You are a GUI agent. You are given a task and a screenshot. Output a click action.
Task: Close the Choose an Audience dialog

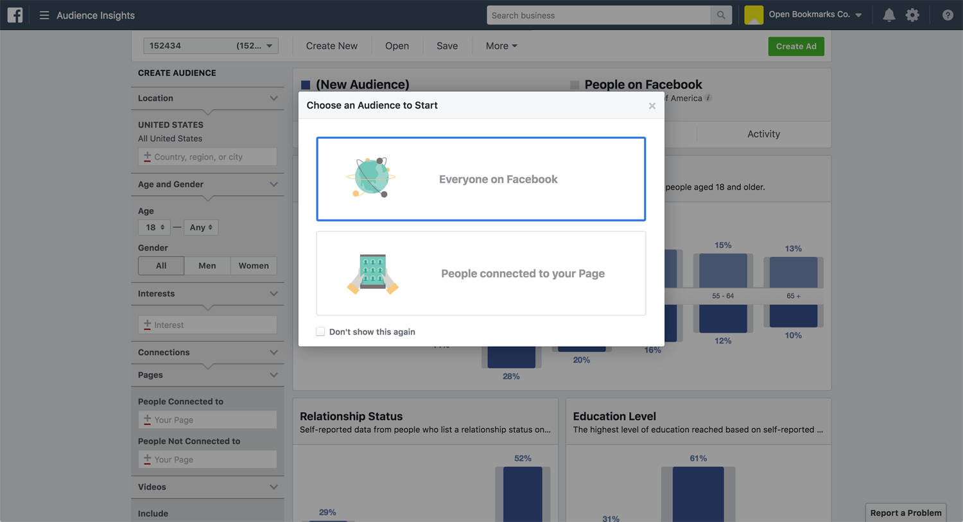point(652,106)
